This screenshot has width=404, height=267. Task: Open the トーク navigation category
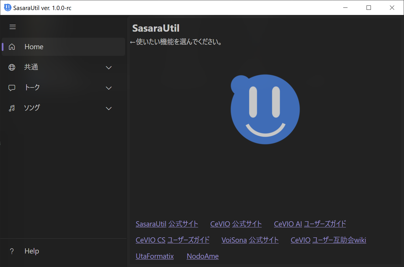[x=63, y=88]
